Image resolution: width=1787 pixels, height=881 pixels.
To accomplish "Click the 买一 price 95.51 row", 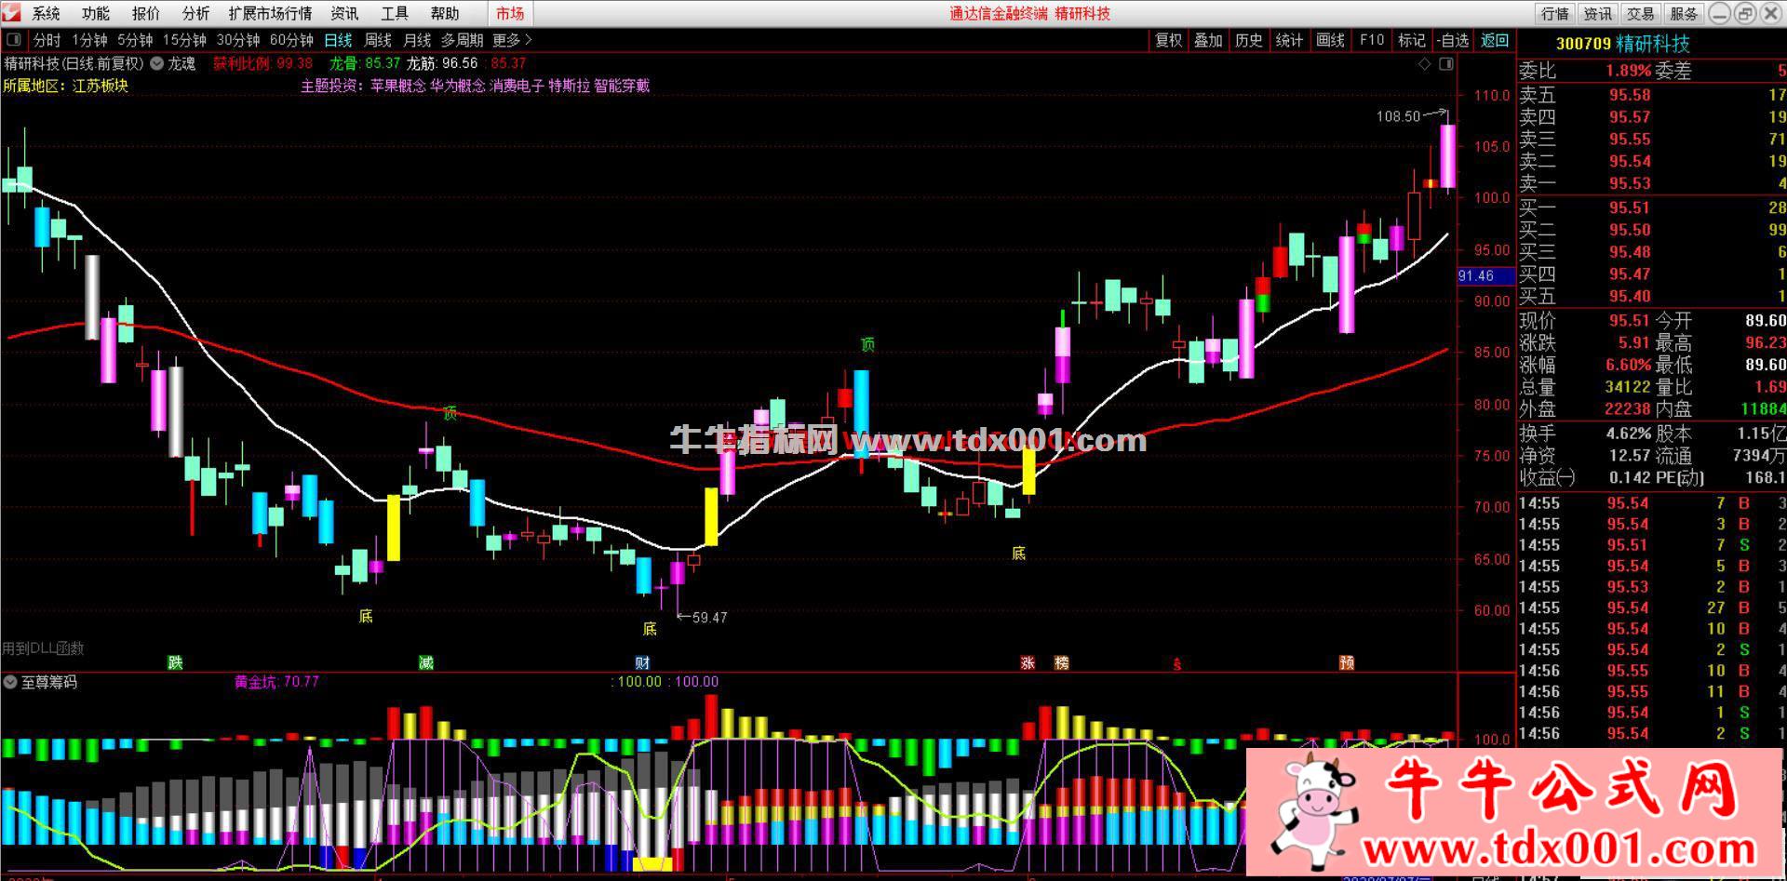I will [1652, 207].
